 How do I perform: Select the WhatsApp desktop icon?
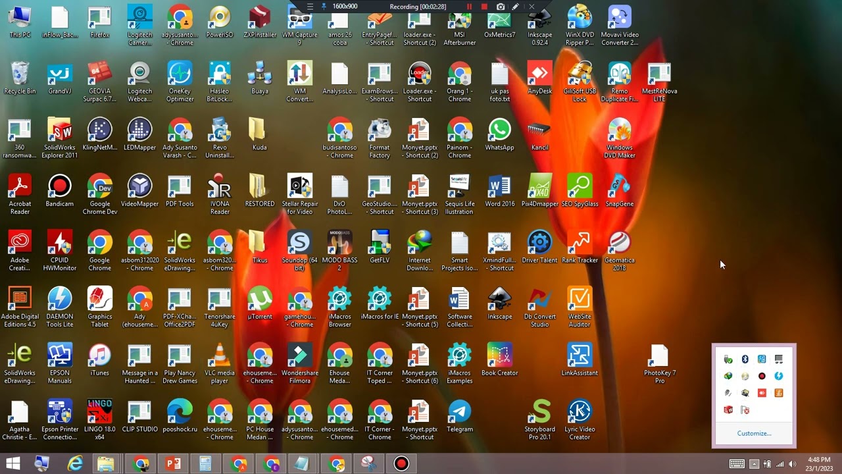[499, 134]
